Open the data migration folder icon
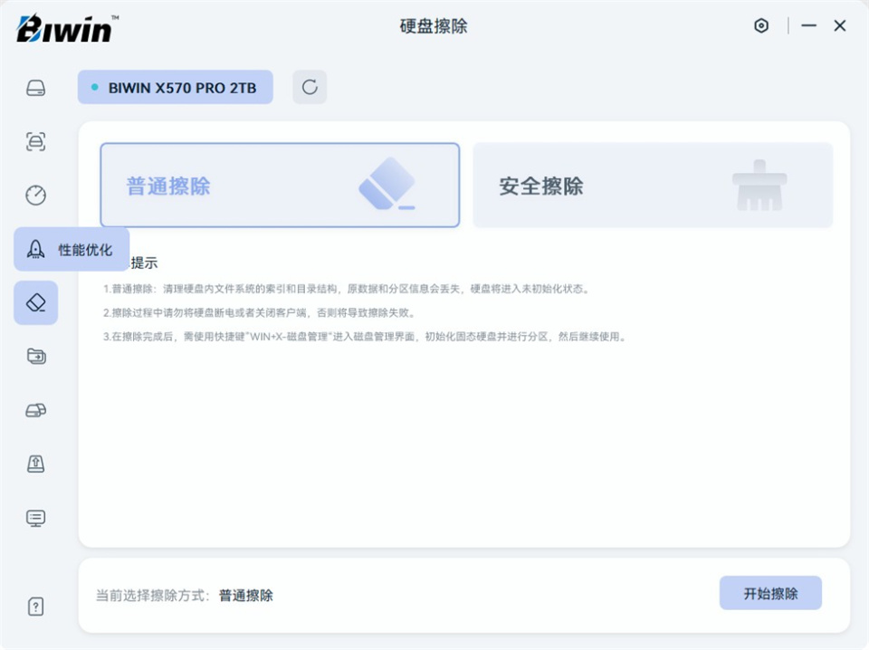Viewport: 869px width, 650px height. pyautogui.click(x=36, y=356)
